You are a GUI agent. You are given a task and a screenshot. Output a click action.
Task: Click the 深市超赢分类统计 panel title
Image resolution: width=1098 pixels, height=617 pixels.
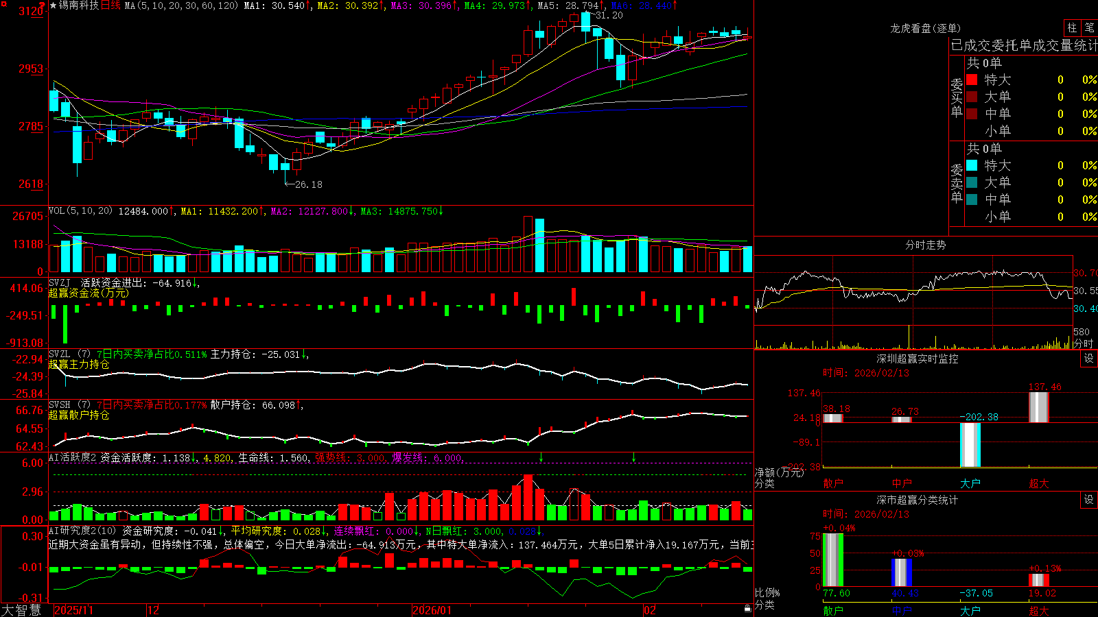917,500
